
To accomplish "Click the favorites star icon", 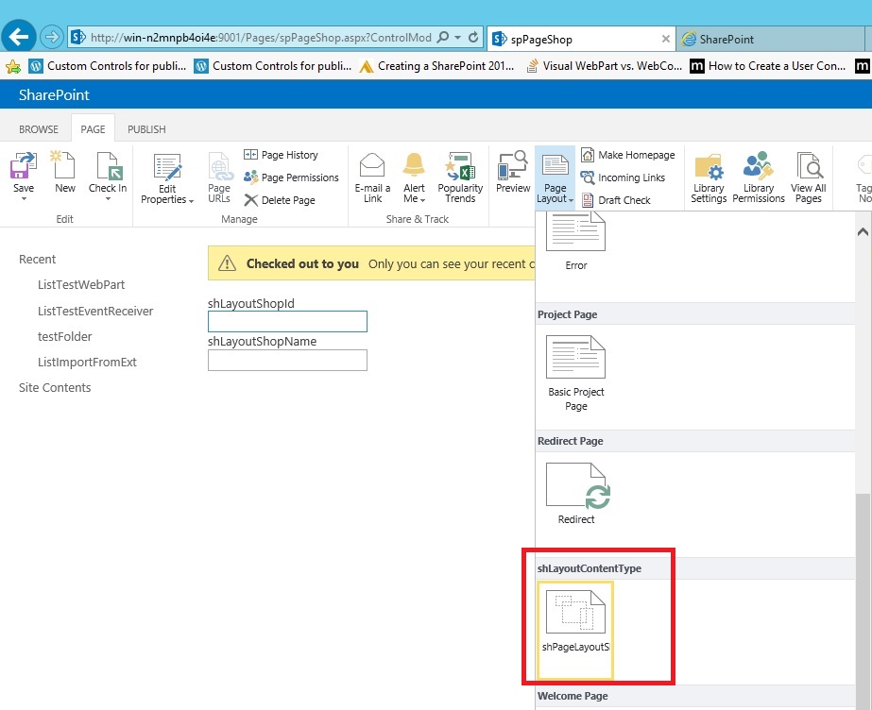I will pos(13,67).
